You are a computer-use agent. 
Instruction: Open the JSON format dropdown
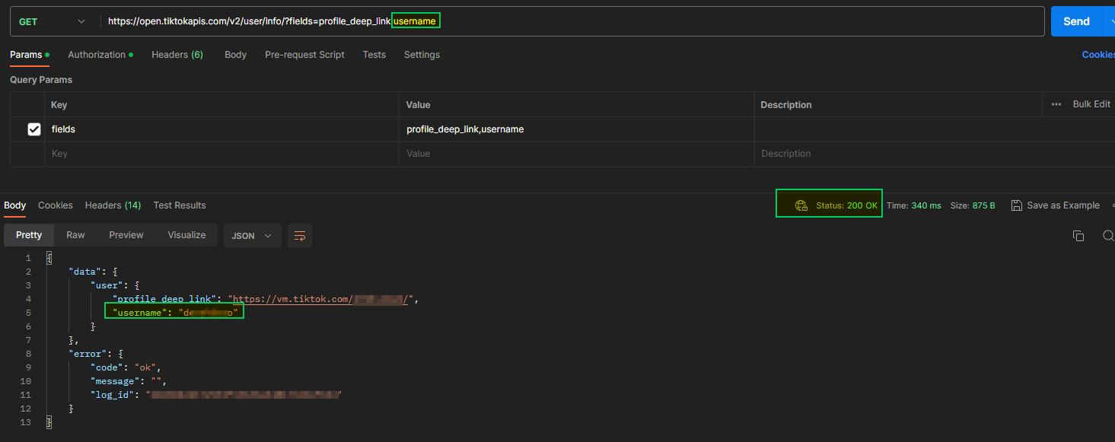click(x=252, y=236)
